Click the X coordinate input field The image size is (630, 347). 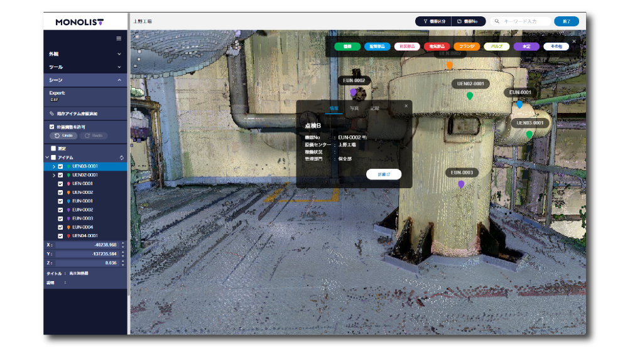(87, 245)
